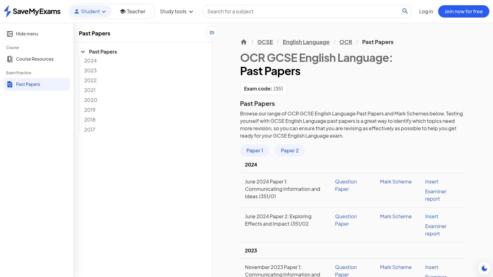The width and height of the screenshot is (493, 277).
Task: Collapse the Past Papers panel using the list icon
Action: point(212,33)
